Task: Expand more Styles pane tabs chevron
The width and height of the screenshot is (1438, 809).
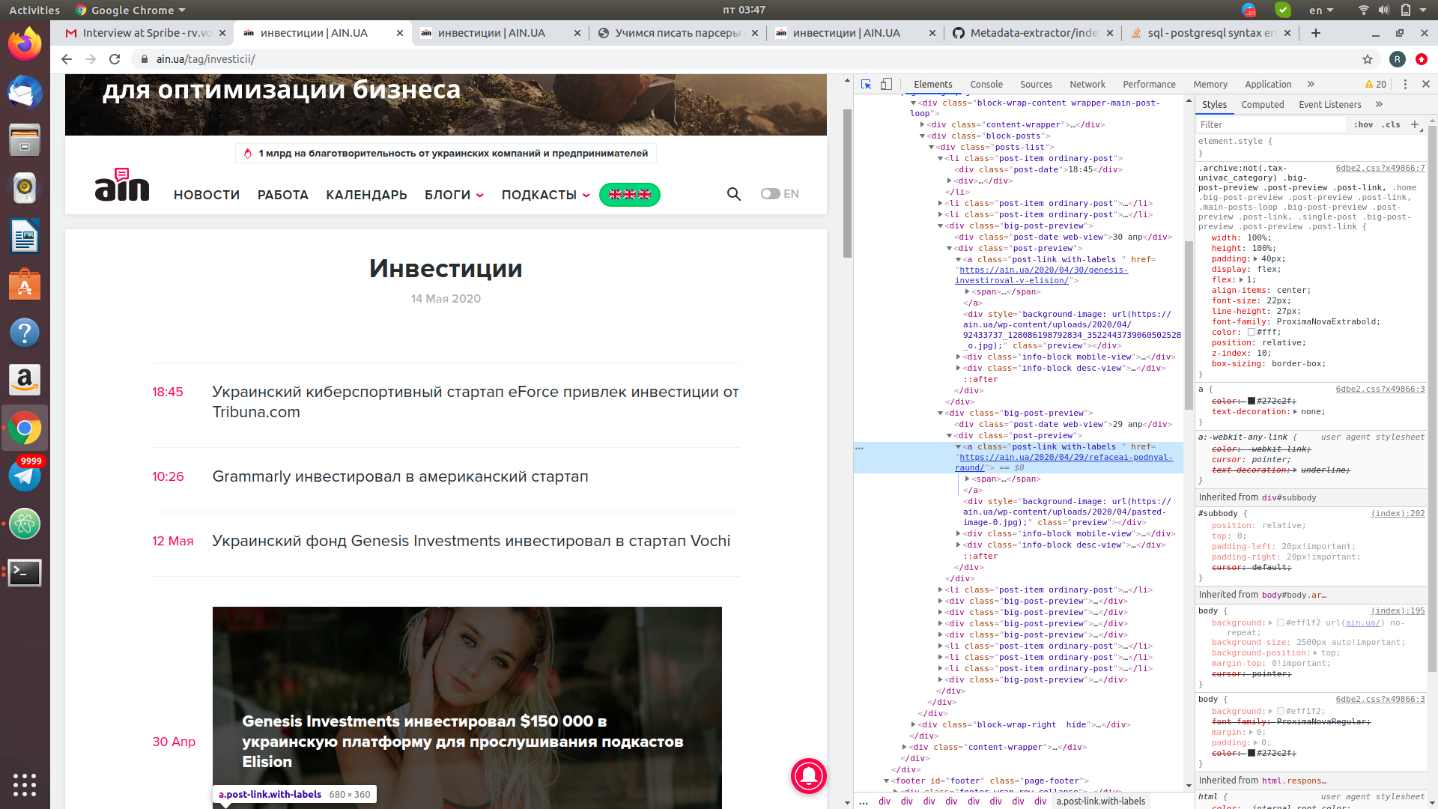Action: click(1379, 105)
